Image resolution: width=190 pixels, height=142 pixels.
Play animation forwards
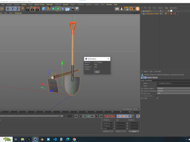point(89,116)
